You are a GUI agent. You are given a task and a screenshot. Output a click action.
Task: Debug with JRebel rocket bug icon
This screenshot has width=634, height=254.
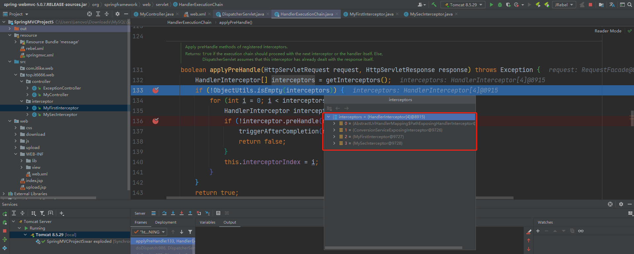[x=547, y=5]
